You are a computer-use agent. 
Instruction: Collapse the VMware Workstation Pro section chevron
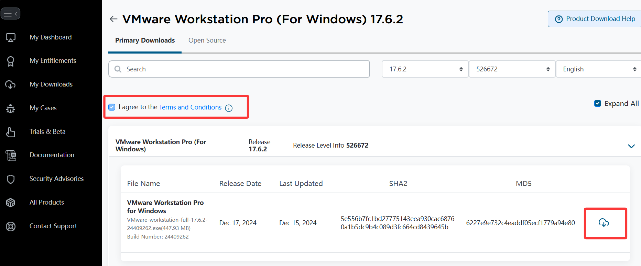click(x=631, y=146)
